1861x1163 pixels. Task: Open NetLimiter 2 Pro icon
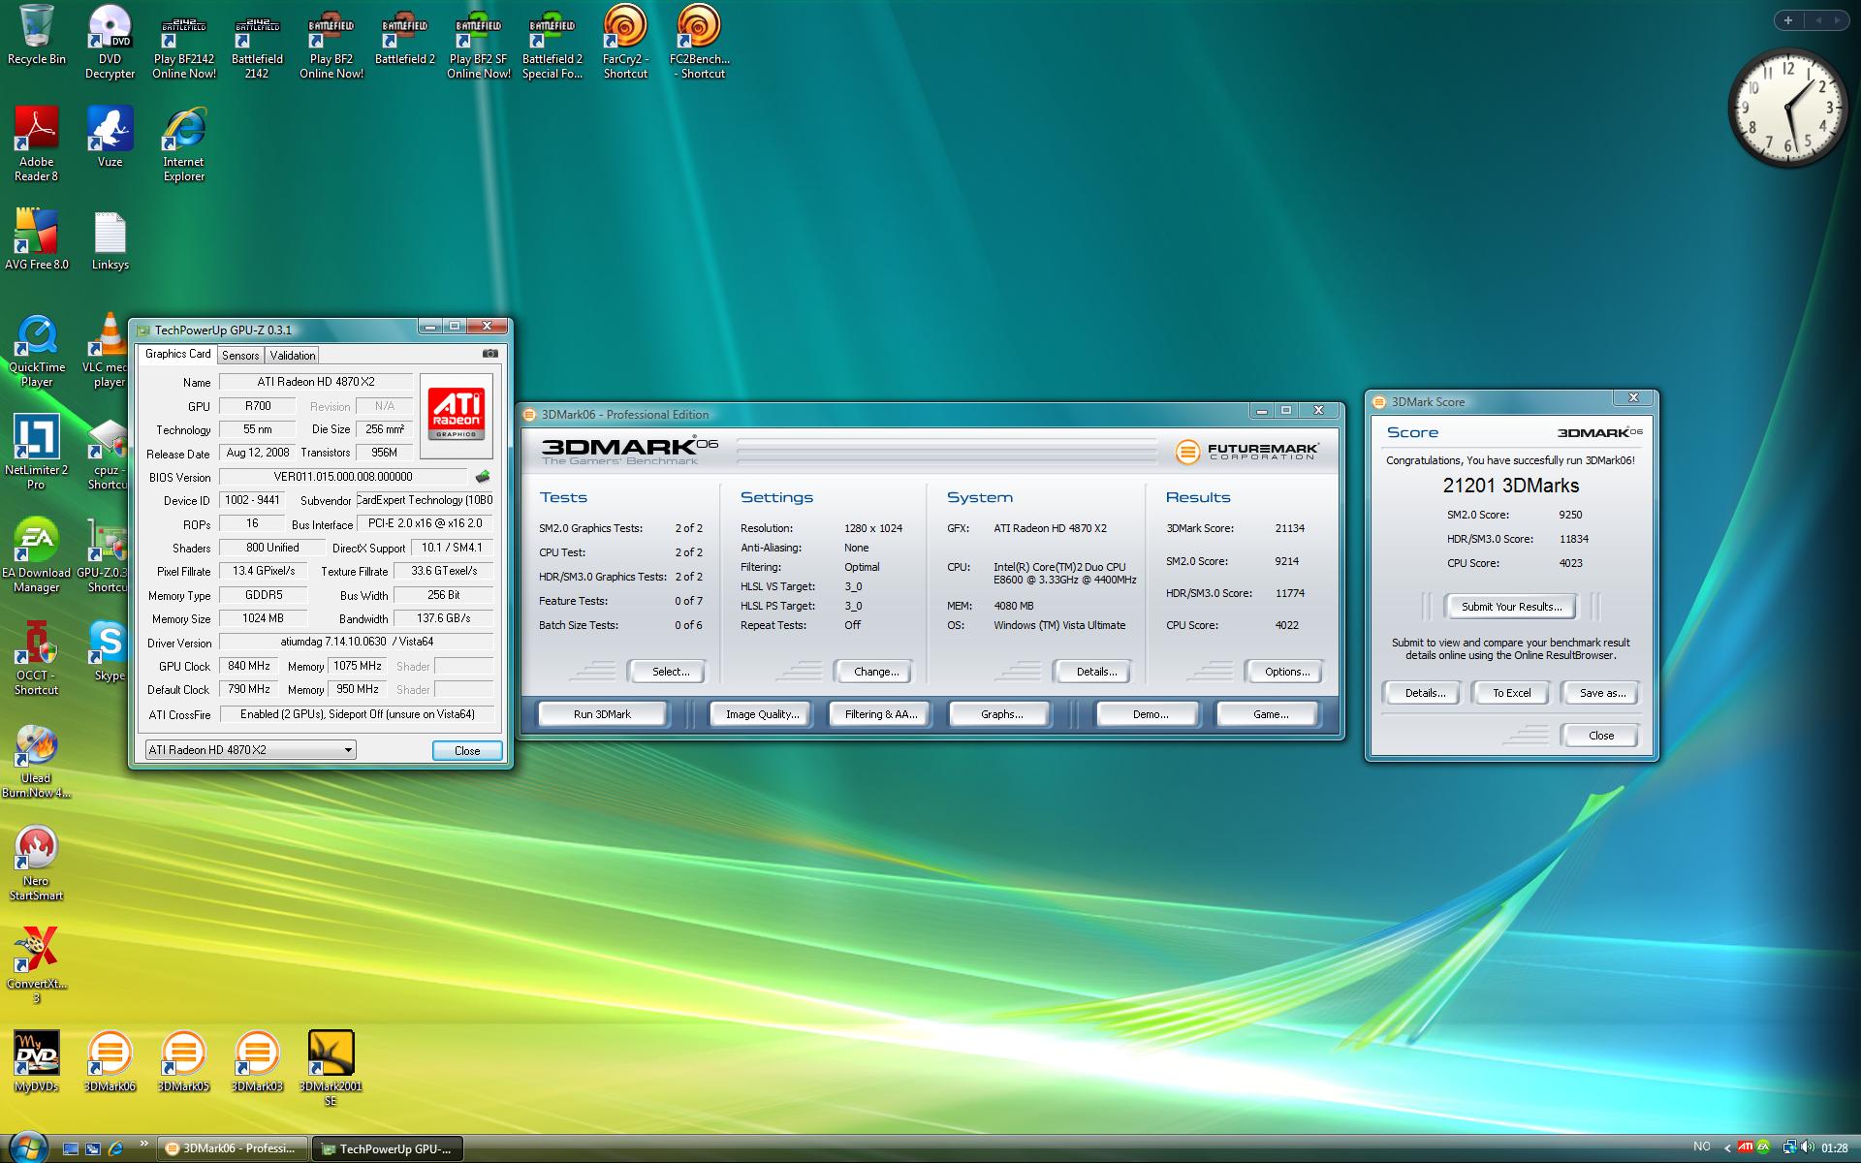click(37, 452)
